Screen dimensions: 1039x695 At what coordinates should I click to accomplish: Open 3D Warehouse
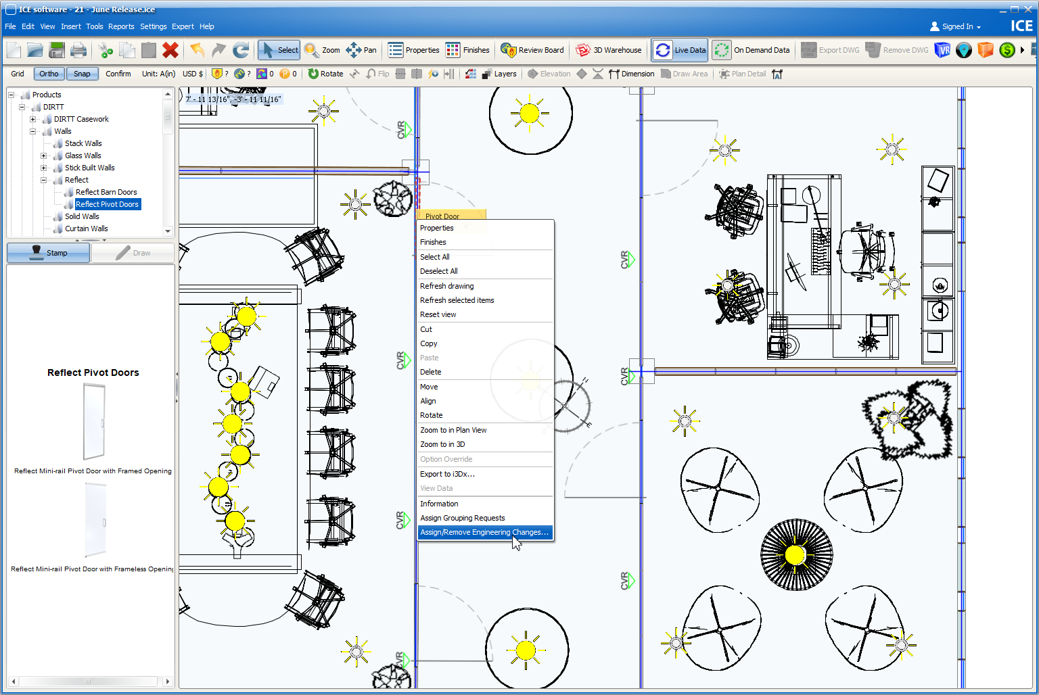(x=608, y=50)
